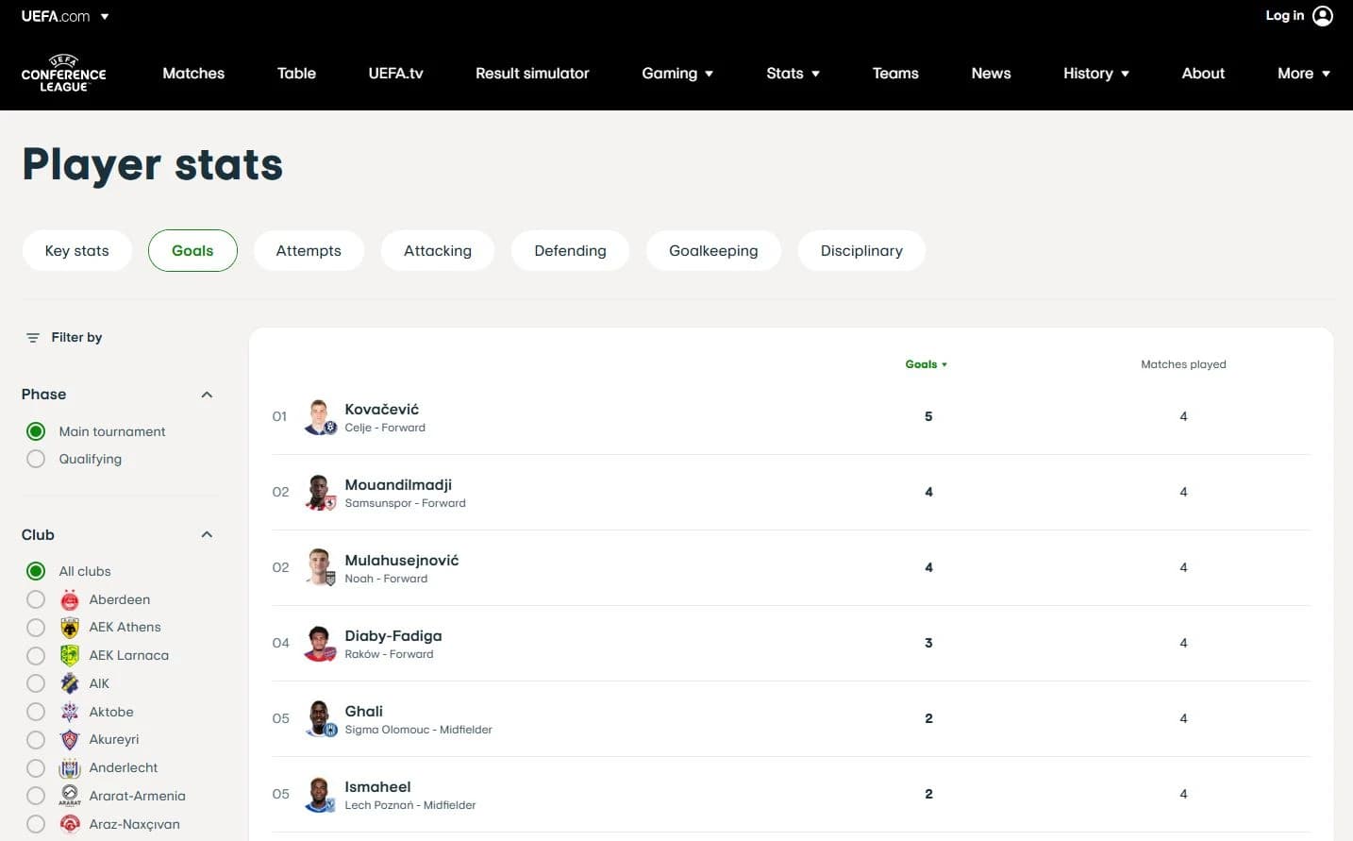Open Ismaheel's player photo
The image size is (1353, 841).
320,795
